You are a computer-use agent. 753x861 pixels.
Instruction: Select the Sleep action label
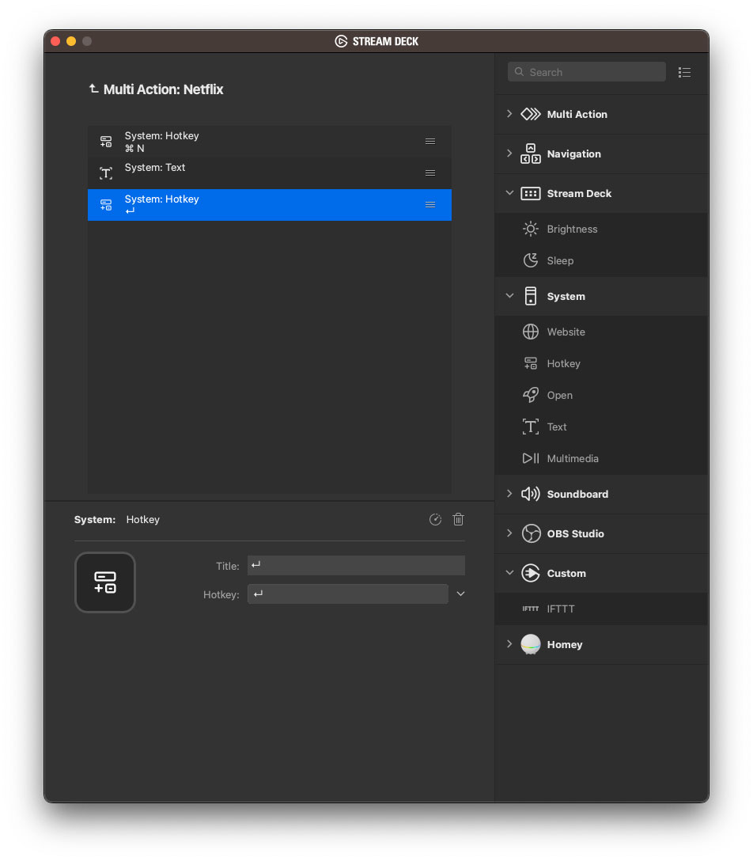click(560, 261)
